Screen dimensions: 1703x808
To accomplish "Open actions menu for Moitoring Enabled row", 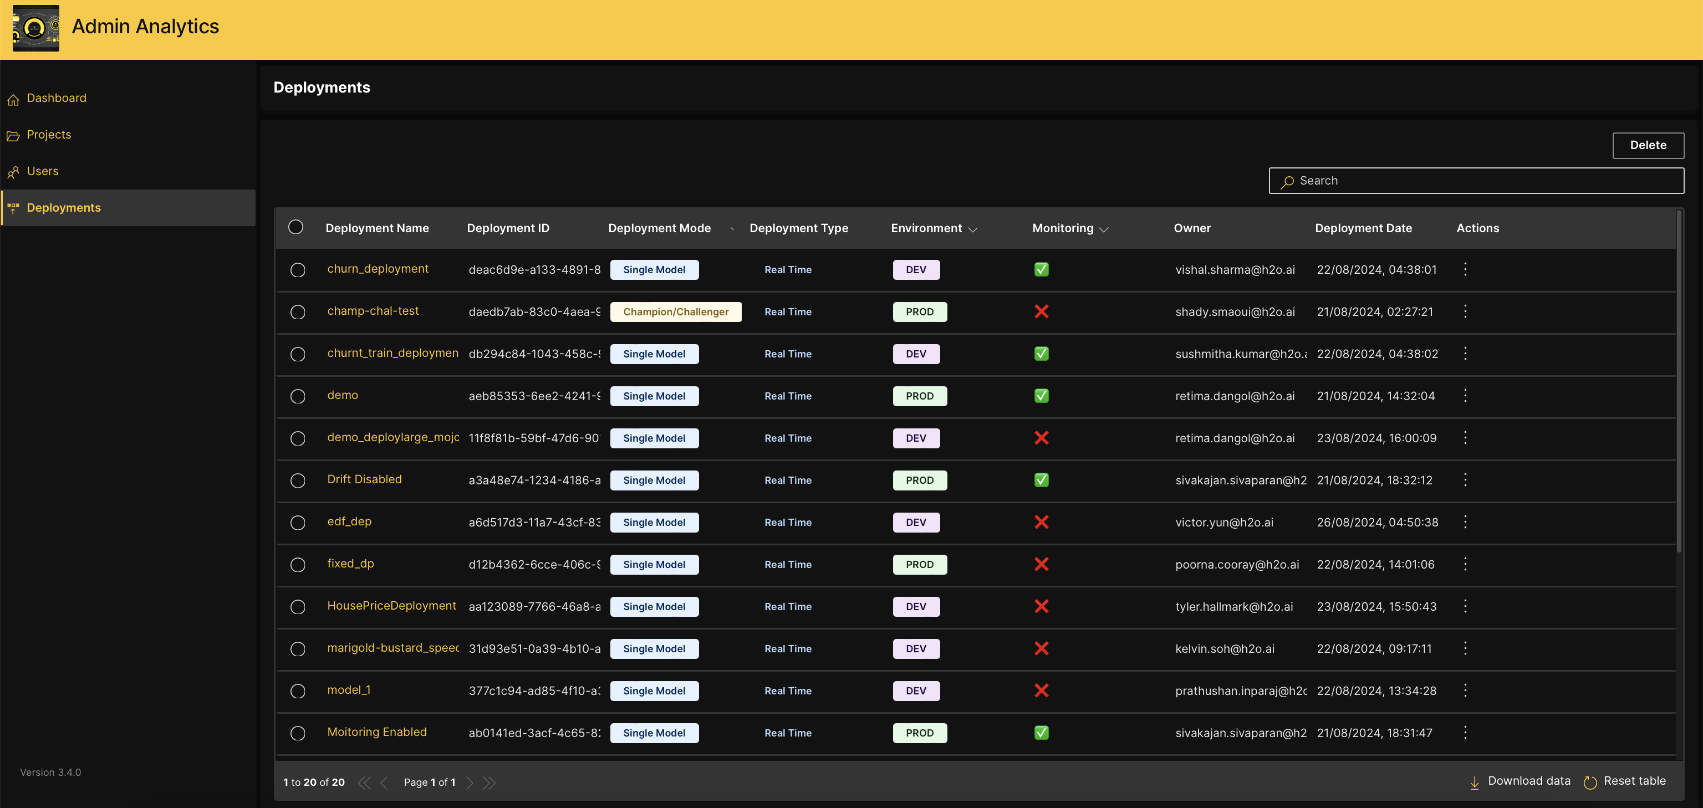I will [1465, 732].
